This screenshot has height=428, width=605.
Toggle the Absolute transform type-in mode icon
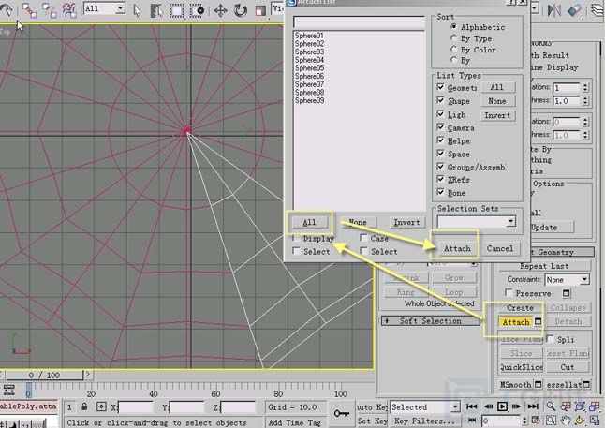pos(101,406)
